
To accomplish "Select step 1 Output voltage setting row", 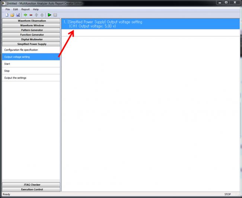I will [150, 24].
